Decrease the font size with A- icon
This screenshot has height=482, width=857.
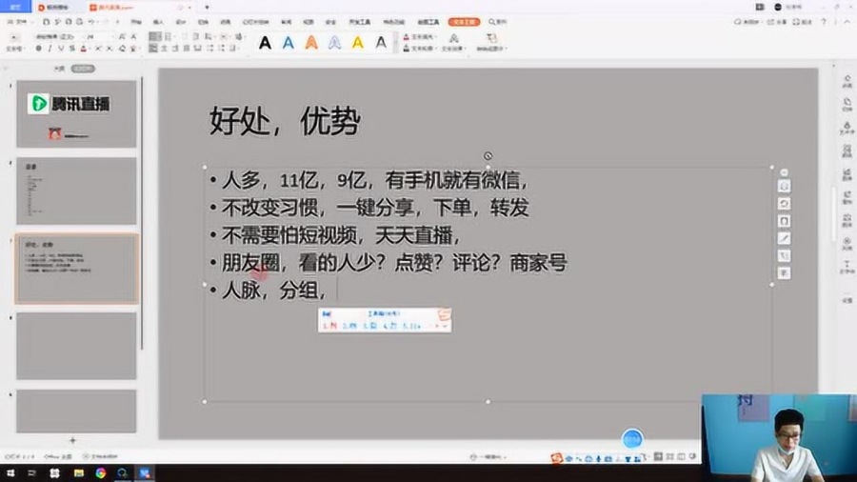pos(133,36)
